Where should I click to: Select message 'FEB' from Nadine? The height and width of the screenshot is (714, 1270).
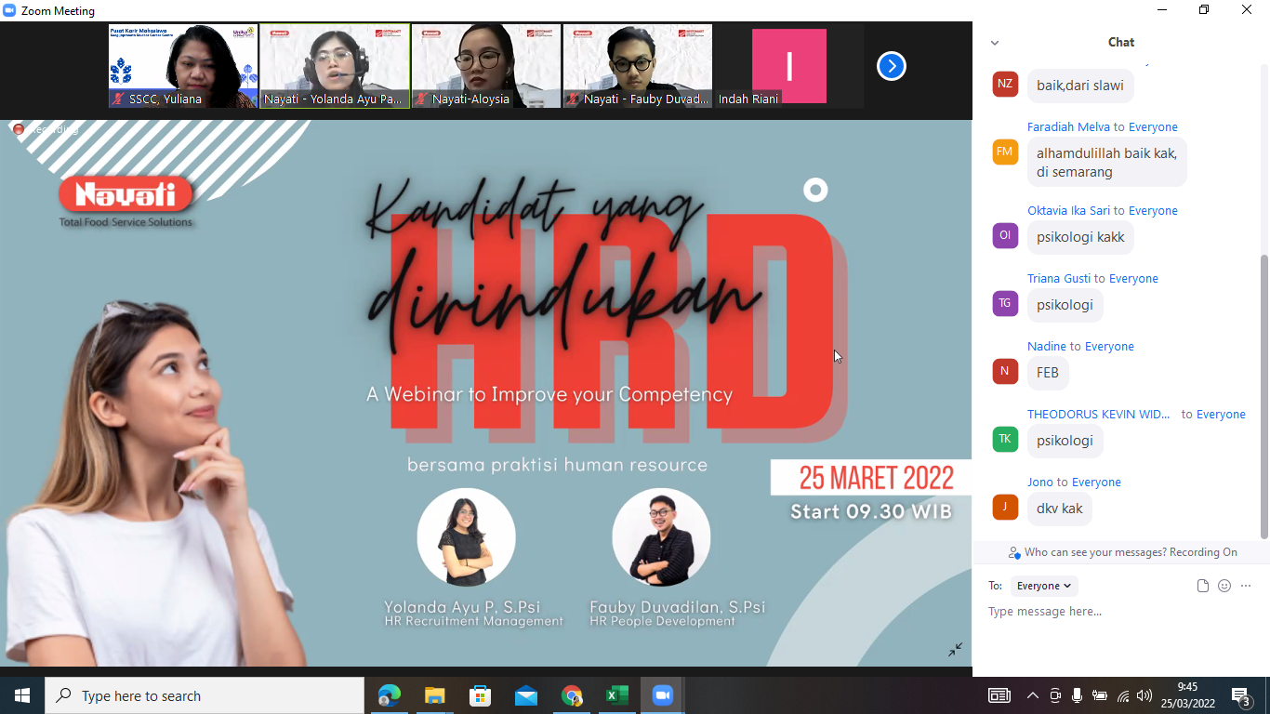click(1048, 373)
